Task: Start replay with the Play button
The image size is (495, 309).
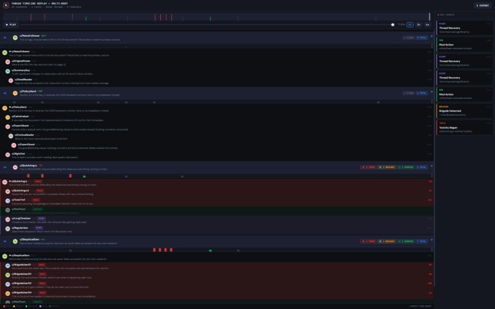Action: click(x=10, y=25)
